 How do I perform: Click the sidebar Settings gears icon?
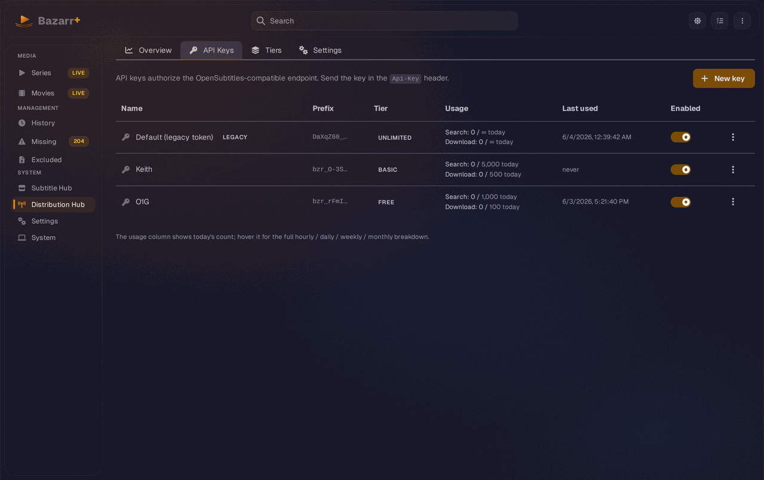pyautogui.click(x=22, y=221)
